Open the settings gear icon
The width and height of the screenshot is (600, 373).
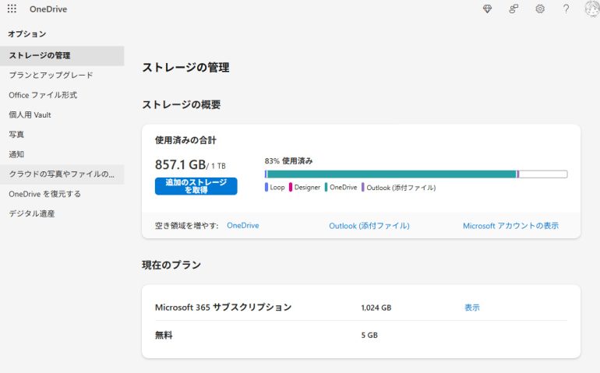(540, 9)
